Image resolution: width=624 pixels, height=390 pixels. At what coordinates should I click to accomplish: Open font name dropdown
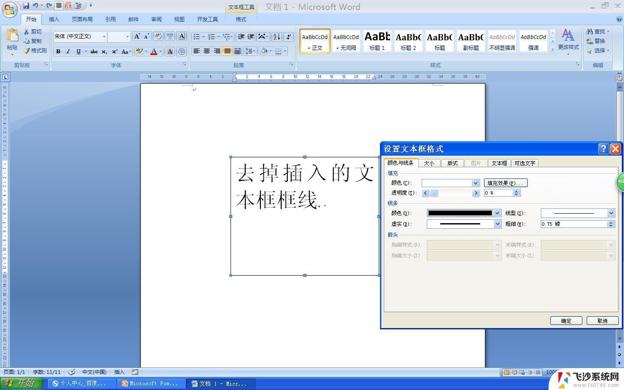pos(104,36)
